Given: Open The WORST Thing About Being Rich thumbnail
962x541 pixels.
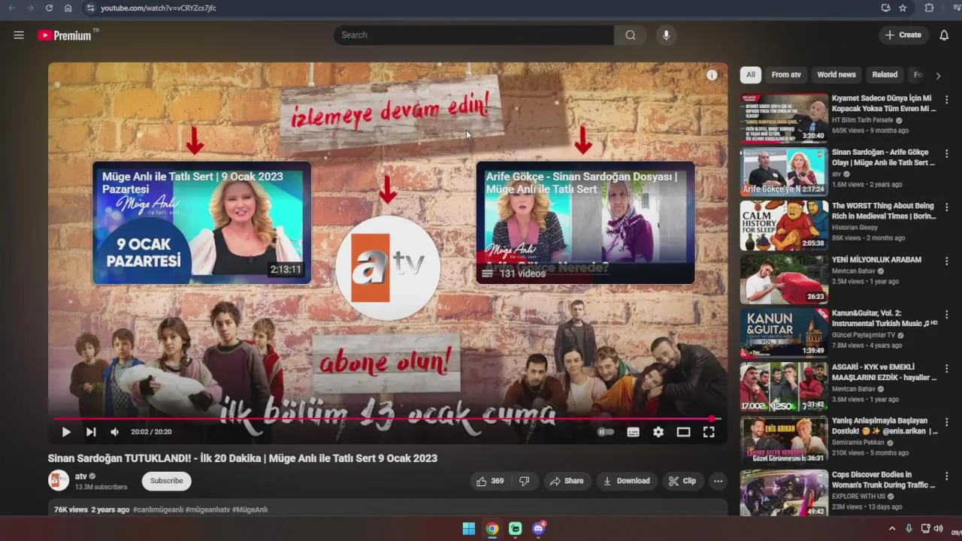Looking at the screenshot, I should point(784,225).
